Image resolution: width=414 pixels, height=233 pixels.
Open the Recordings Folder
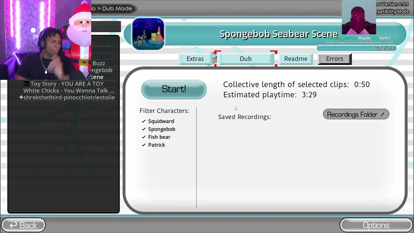(x=356, y=114)
